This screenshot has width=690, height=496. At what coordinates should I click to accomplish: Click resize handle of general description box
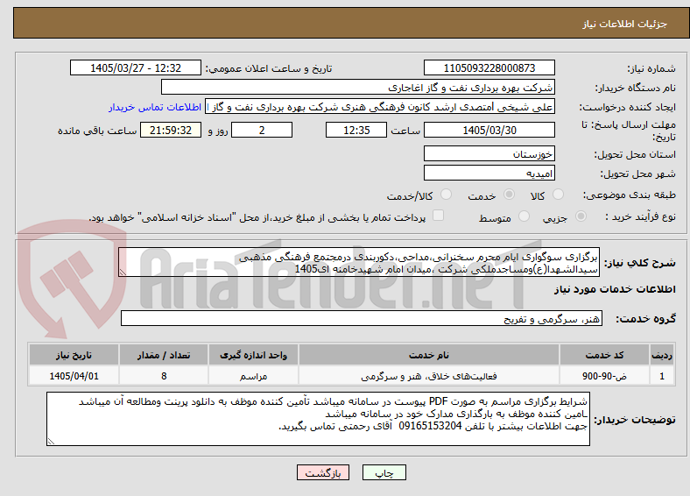click(x=123, y=273)
